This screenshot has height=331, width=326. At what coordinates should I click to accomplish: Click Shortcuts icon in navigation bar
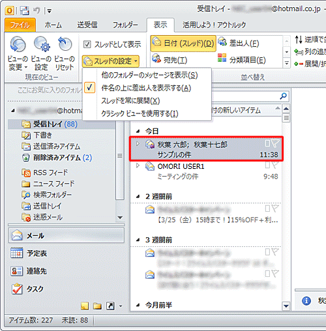[110, 306]
